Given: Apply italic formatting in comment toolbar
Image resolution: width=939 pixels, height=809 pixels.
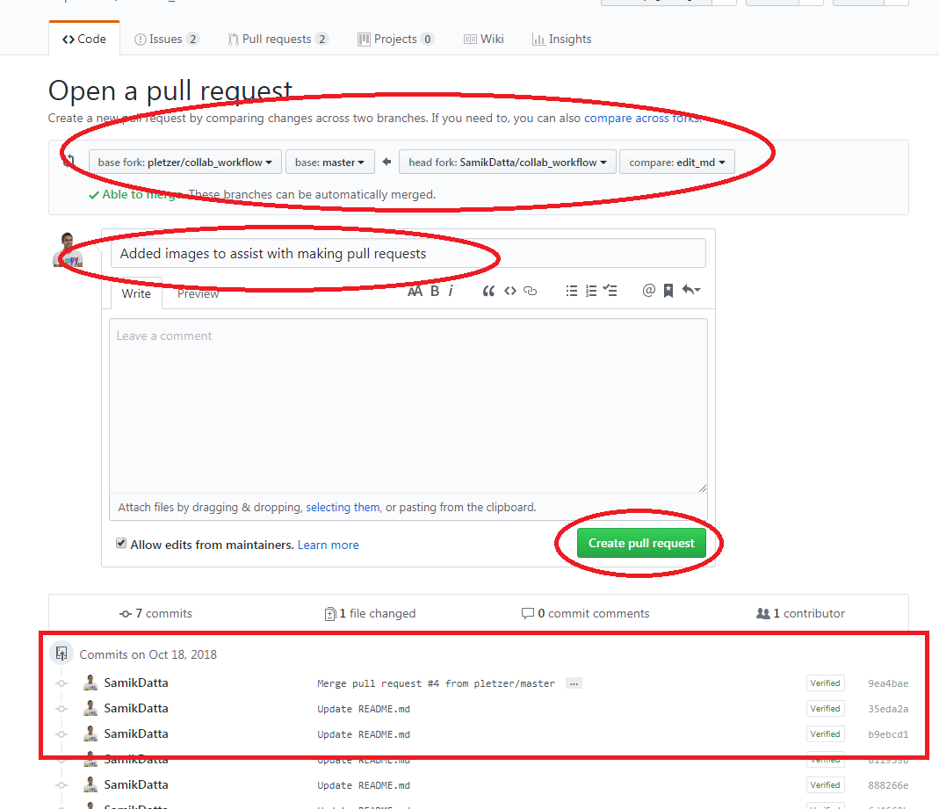Looking at the screenshot, I should 451,291.
